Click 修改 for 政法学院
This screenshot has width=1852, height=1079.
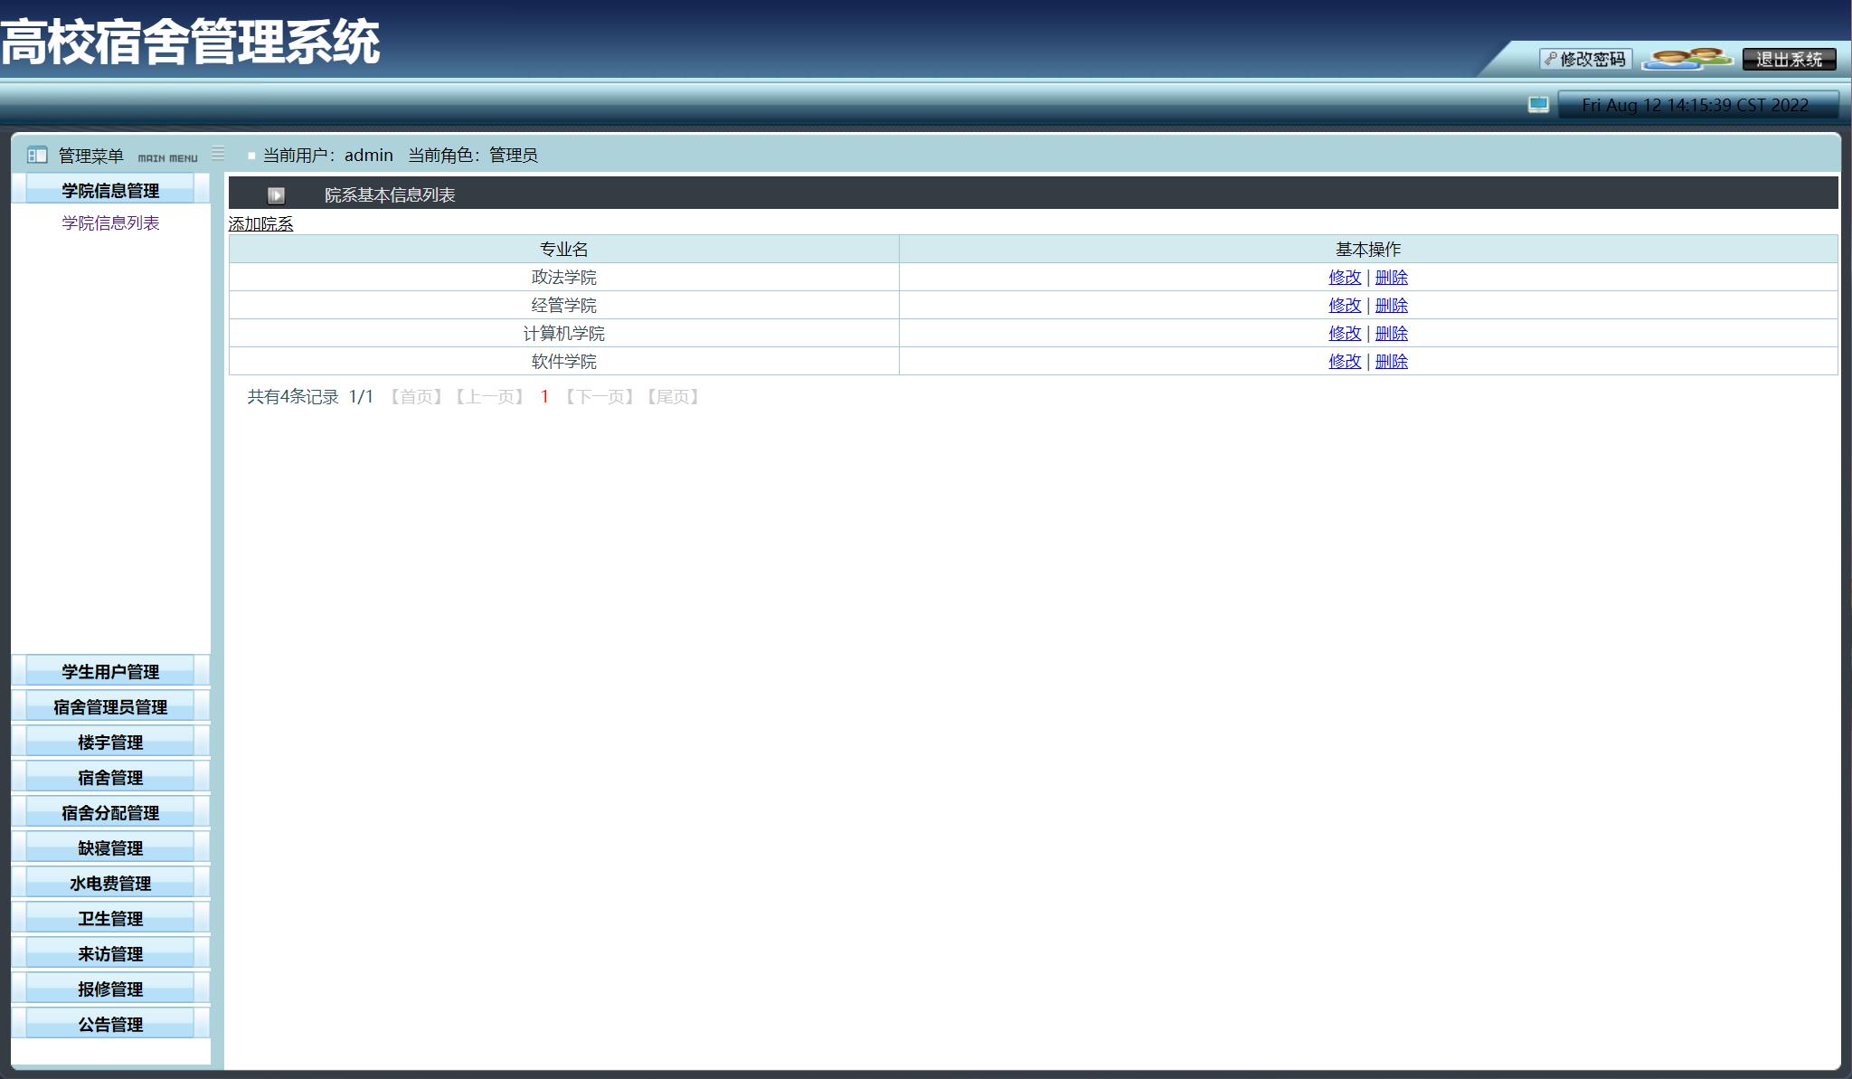[x=1344, y=278]
